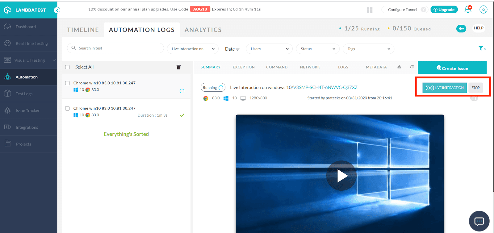494x233 pixels.
Task: Open the chat support bubble
Action: 479,221
